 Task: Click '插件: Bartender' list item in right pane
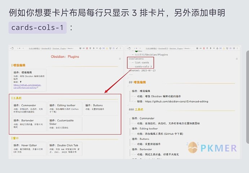point(142,149)
